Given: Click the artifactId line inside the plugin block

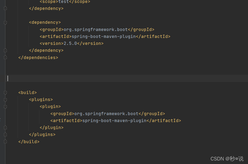Looking at the screenshot, I should click(116, 121).
